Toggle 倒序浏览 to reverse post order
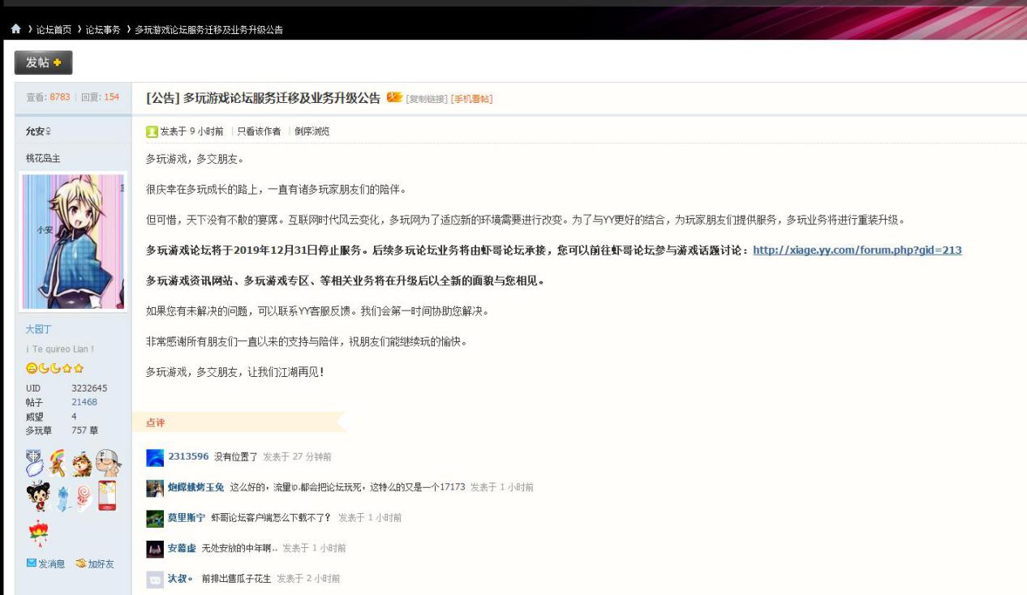 click(312, 131)
